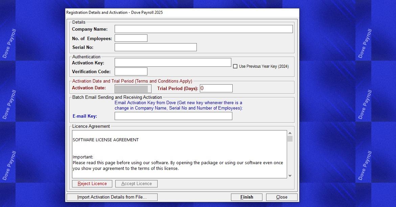396x207 pixels.
Task: Click the licence agreement scrollbar thumb
Action: tap(290, 139)
